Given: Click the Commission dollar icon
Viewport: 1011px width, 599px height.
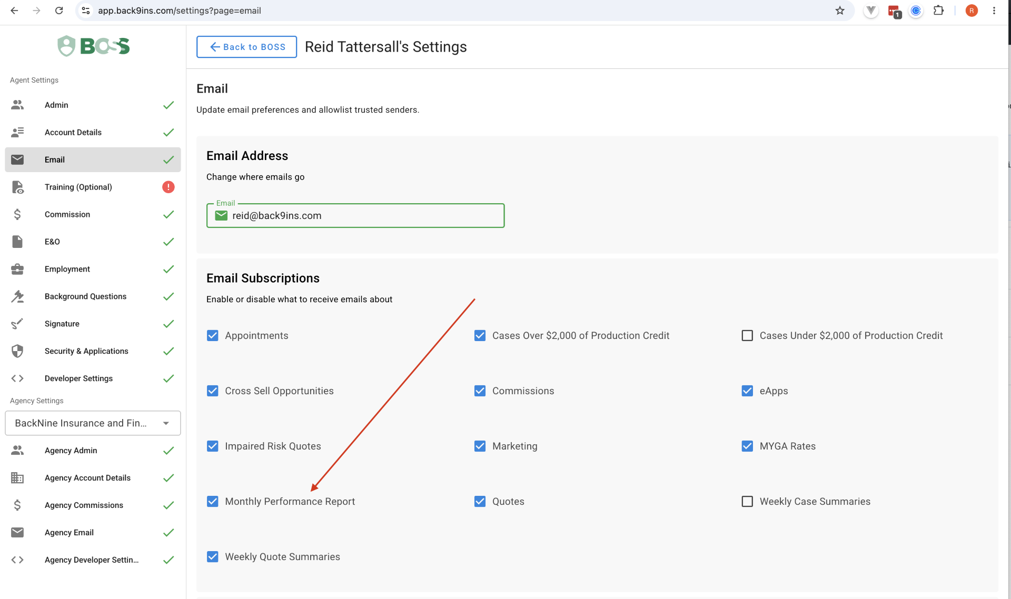Looking at the screenshot, I should pyautogui.click(x=17, y=214).
